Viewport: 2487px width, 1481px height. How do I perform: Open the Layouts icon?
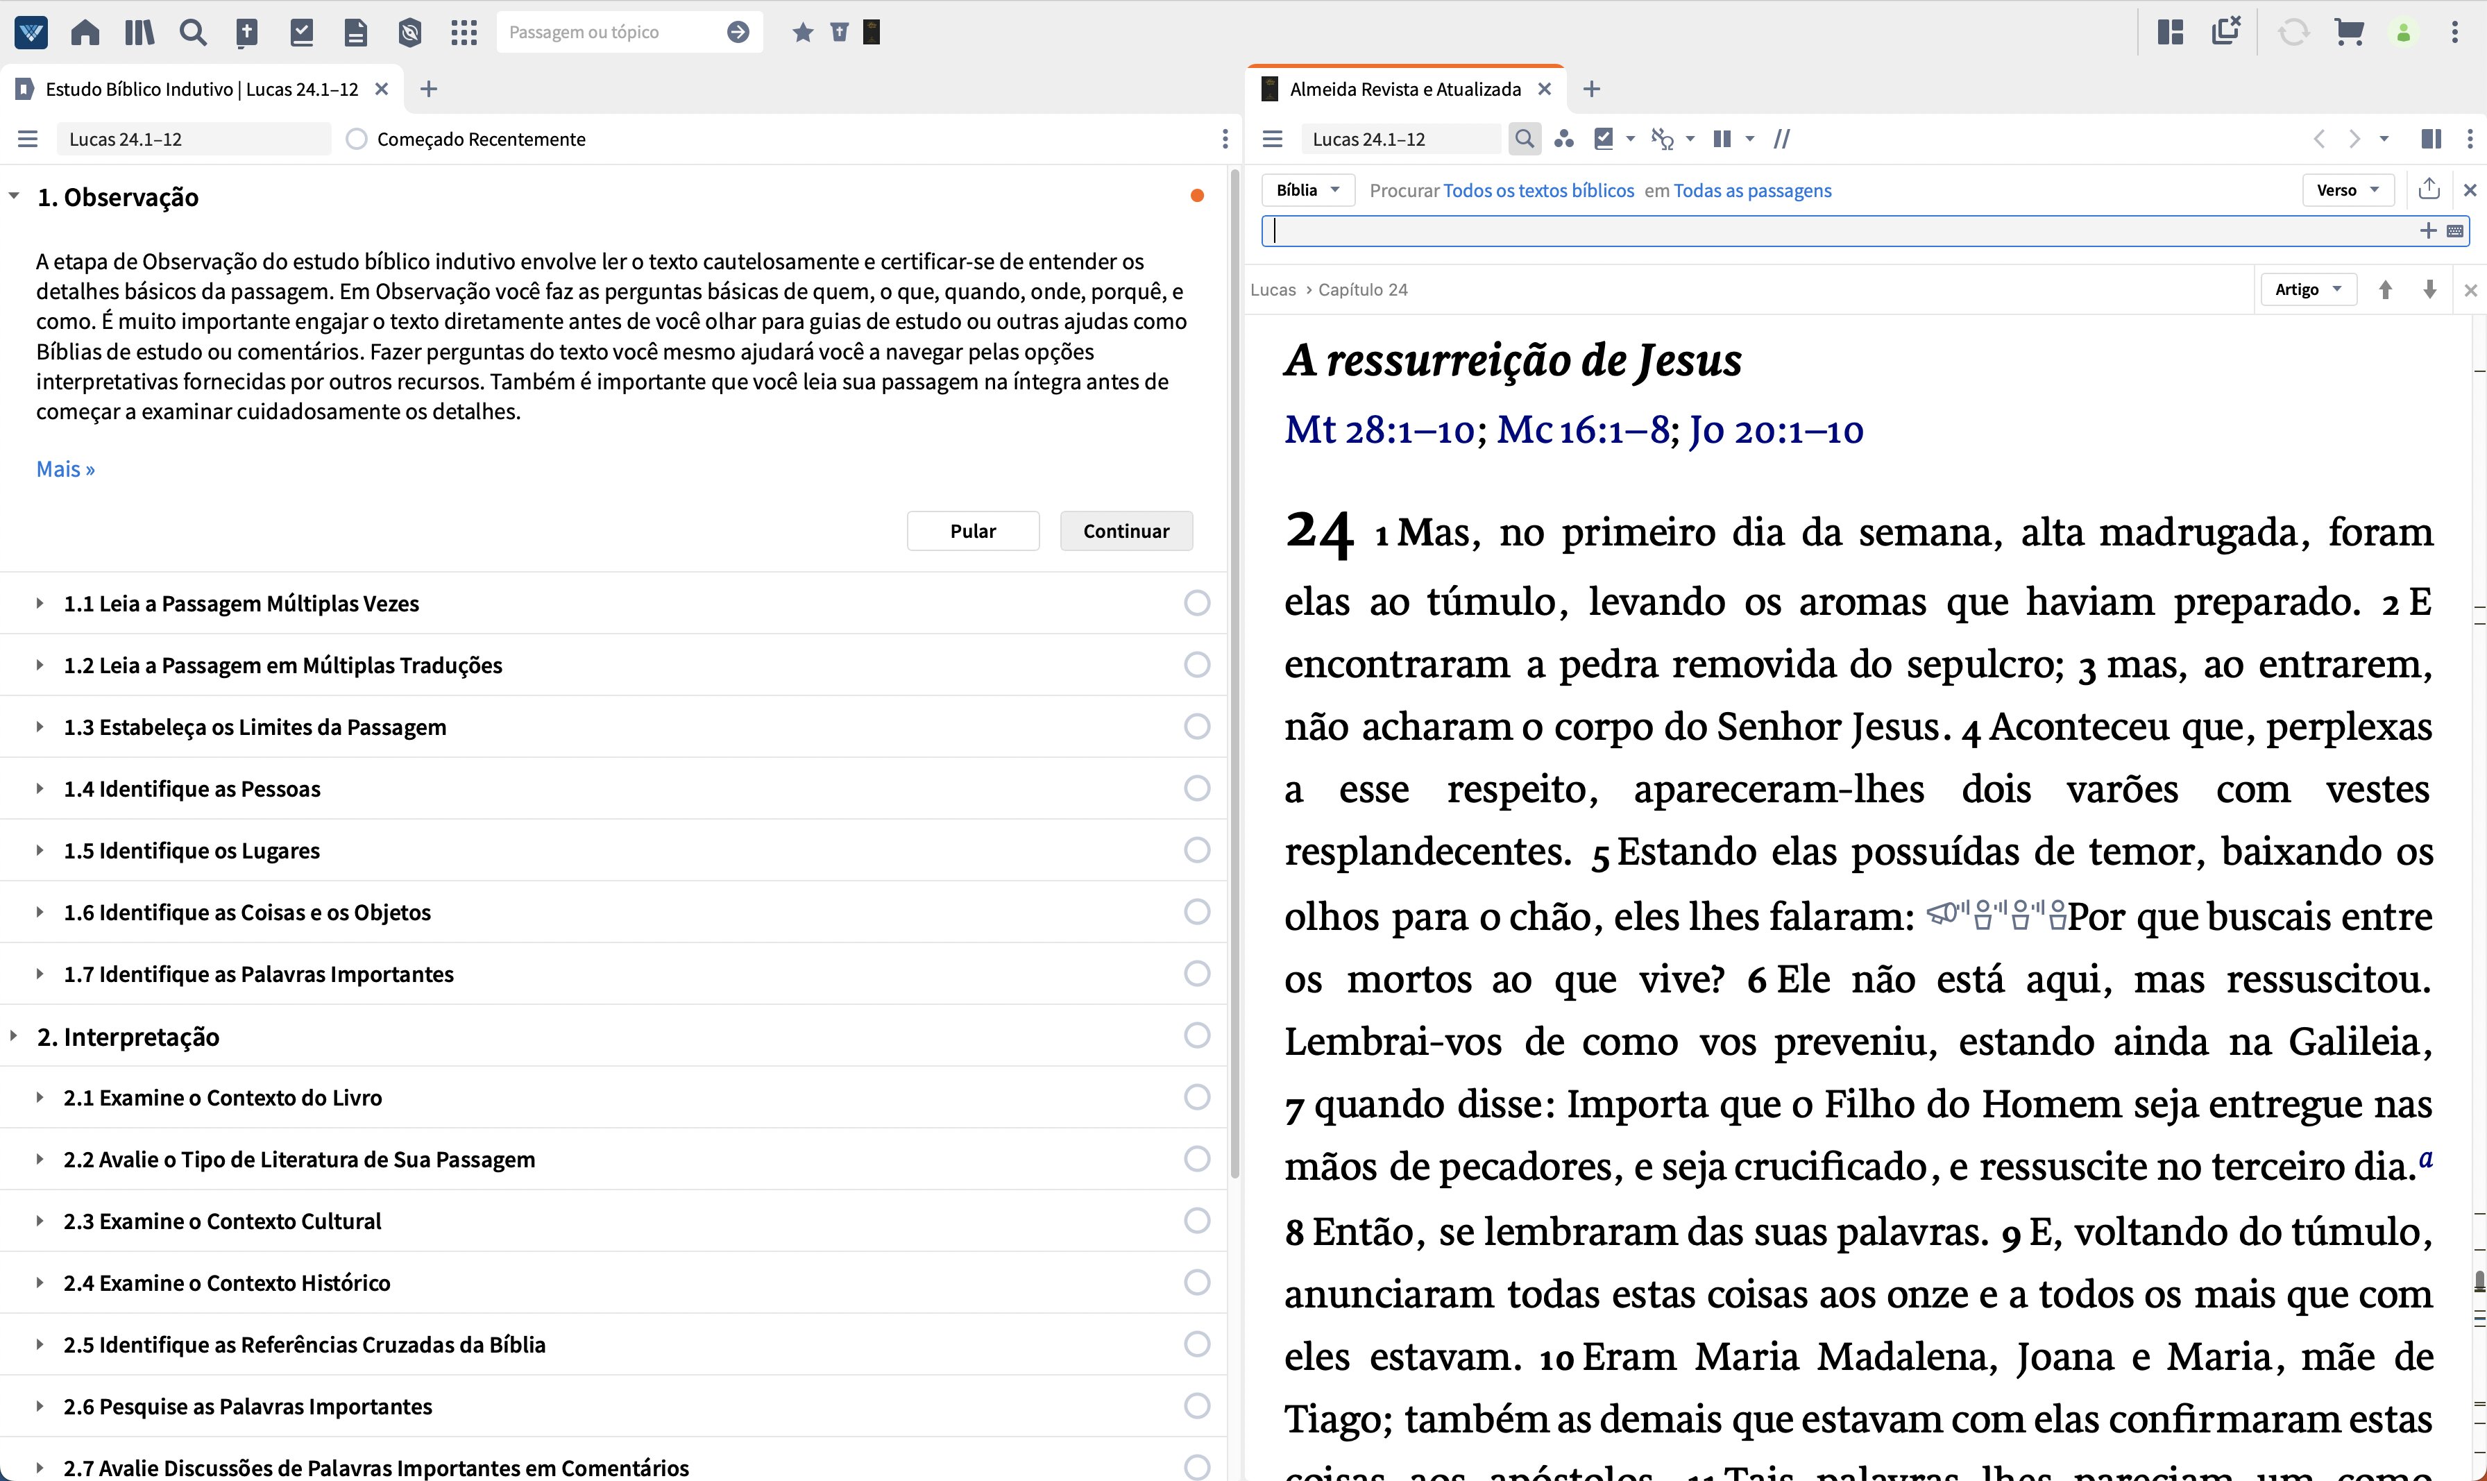(x=2171, y=32)
